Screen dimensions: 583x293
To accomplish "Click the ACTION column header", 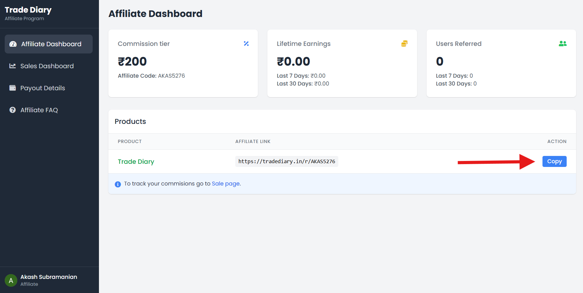I will [557, 141].
